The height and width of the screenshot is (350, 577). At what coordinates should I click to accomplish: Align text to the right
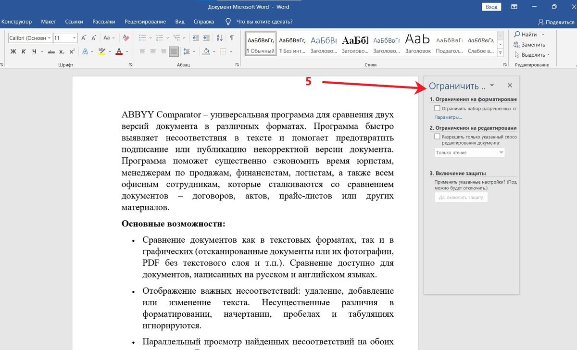tap(163, 51)
